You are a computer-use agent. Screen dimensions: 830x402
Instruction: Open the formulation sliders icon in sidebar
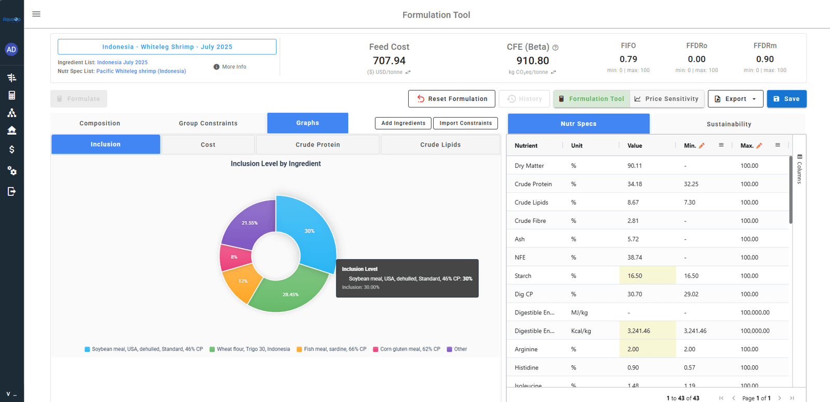[x=11, y=78]
